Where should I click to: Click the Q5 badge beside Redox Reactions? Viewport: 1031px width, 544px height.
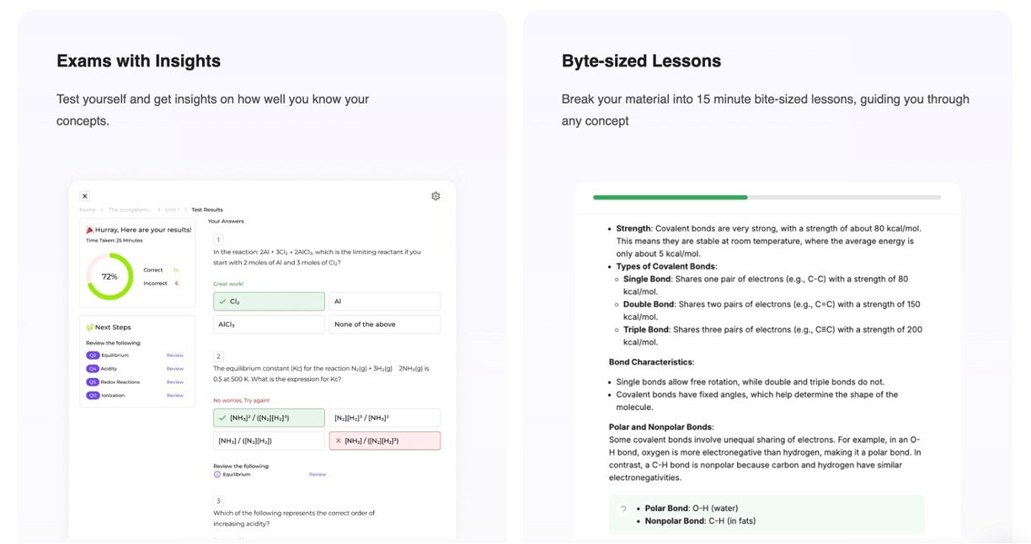pyautogui.click(x=93, y=382)
